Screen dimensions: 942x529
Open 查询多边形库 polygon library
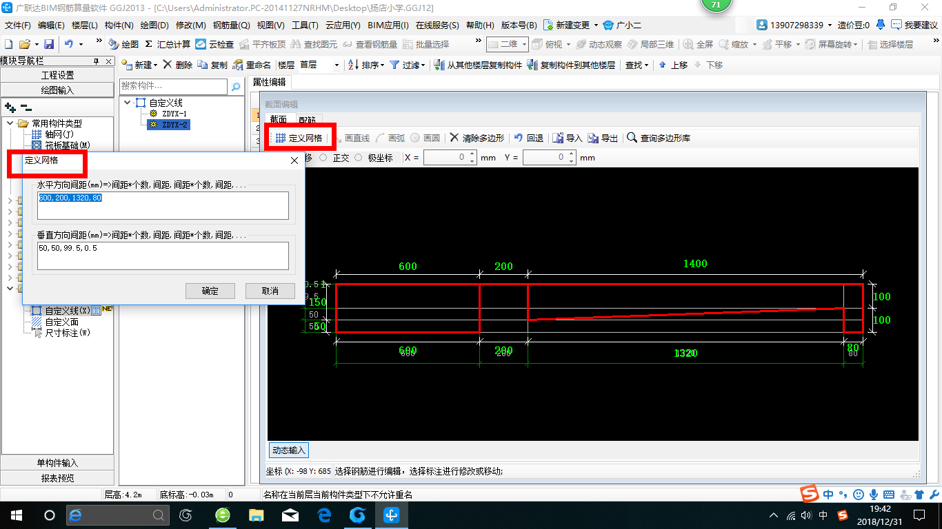point(659,138)
